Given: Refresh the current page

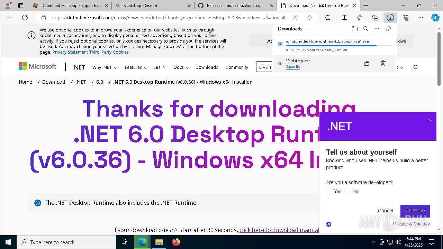Looking at the screenshot, I should pos(25,18).
